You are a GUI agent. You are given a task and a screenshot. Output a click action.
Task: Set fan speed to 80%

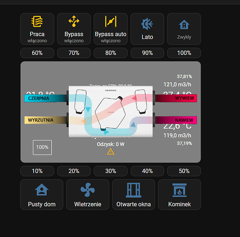pos(111,53)
